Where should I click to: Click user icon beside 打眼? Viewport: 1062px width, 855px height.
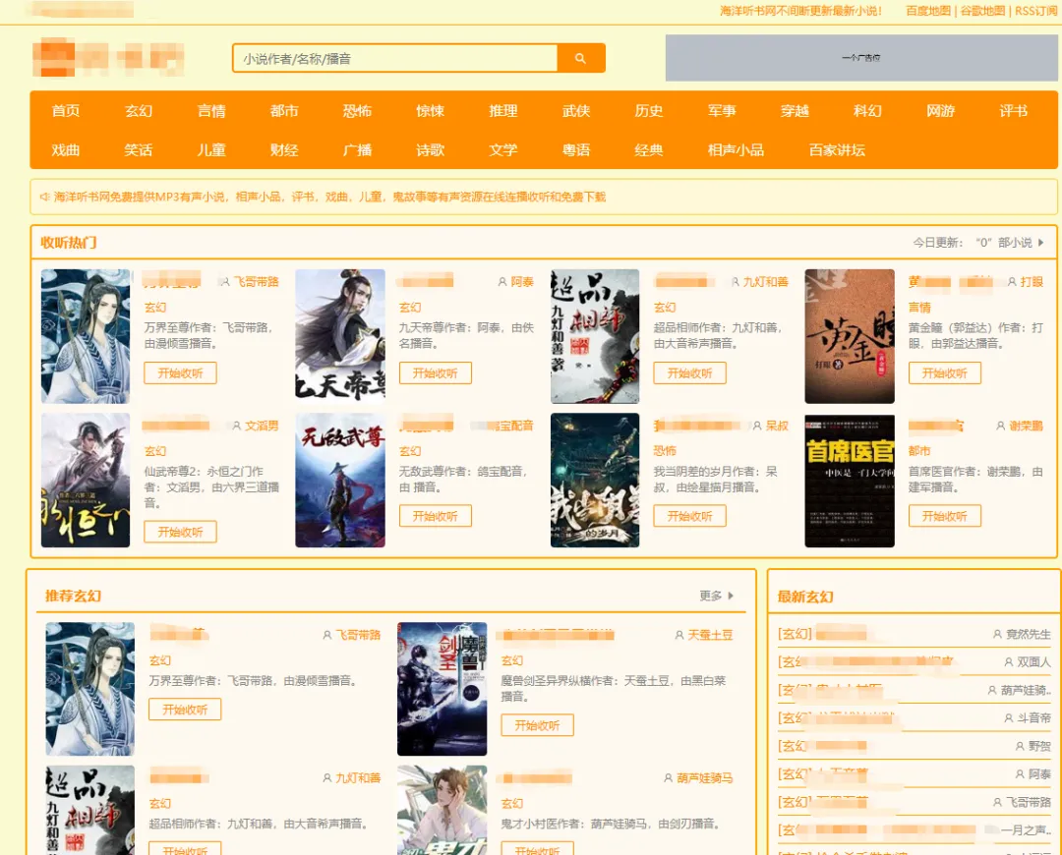click(x=1012, y=282)
